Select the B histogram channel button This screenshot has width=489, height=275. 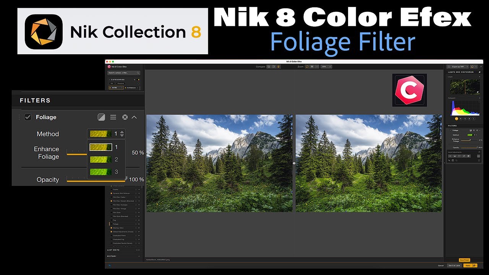(x=470, y=118)
